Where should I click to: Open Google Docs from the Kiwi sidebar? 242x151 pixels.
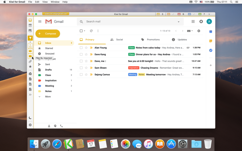point(30,79)
